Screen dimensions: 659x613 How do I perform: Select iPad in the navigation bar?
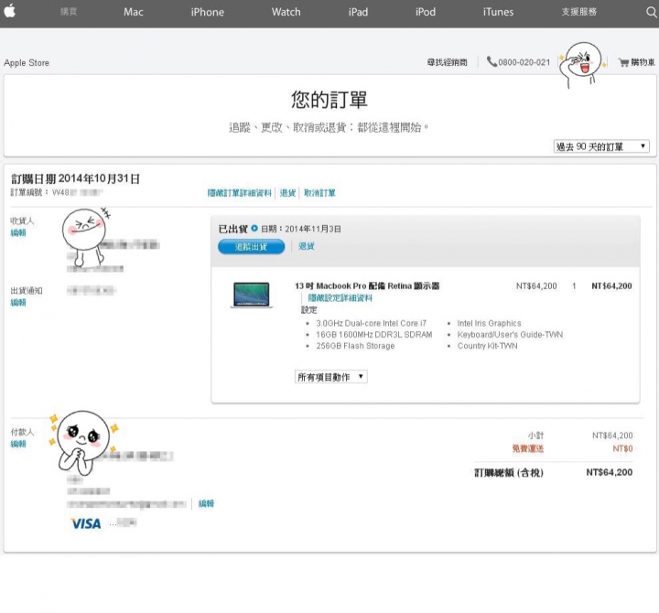[358, 12]
